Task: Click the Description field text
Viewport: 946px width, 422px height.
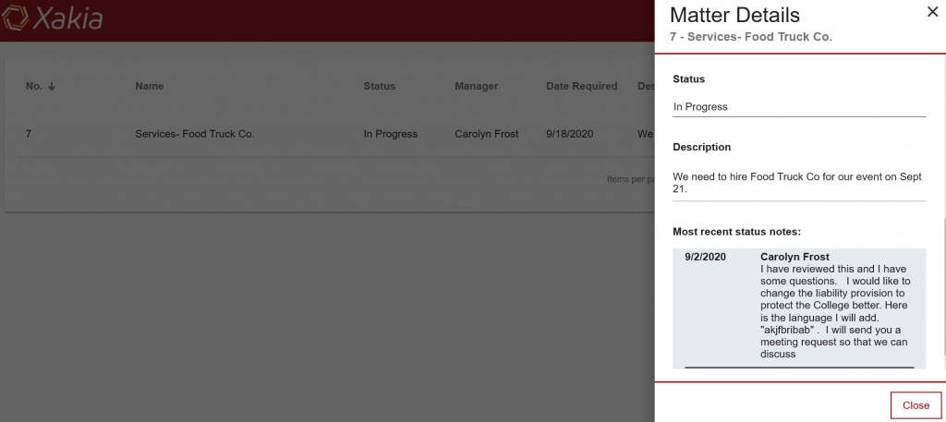Action: tap(799, 183)
